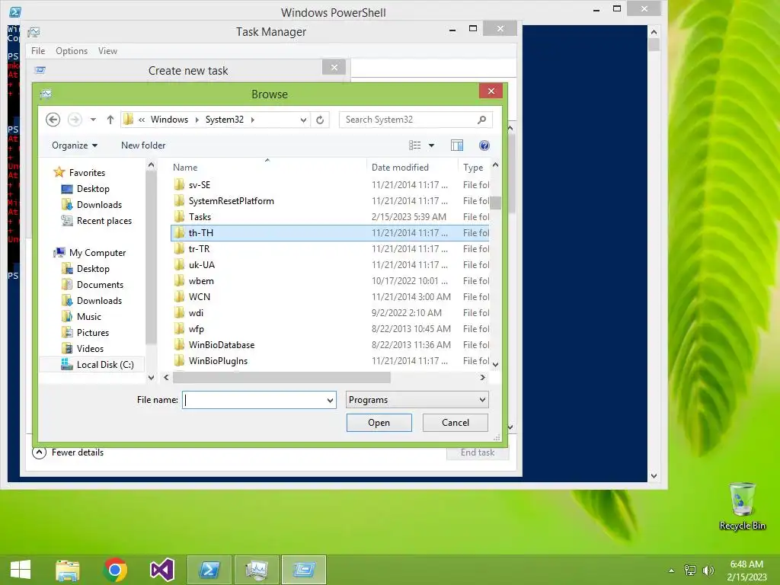Screen dimensions: 780x585
Task: Collapse details with Fewer details arrow
Action: click(x=40, y=452)
